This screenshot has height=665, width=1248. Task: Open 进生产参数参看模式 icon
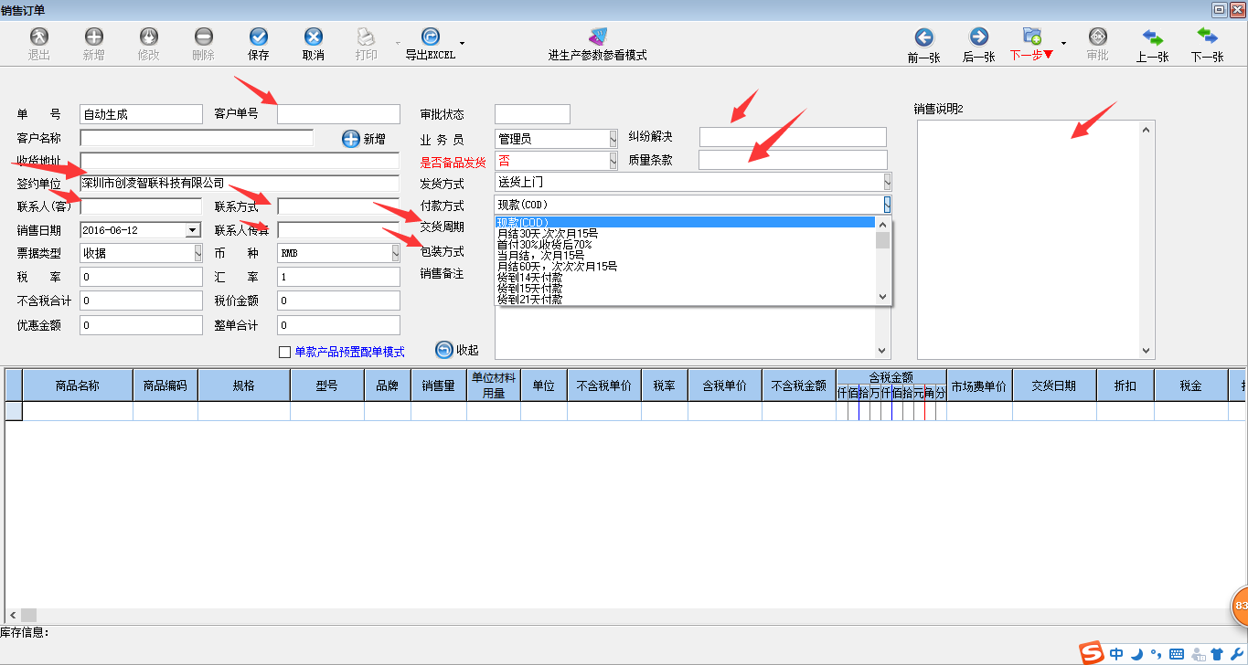coord(598,37)
